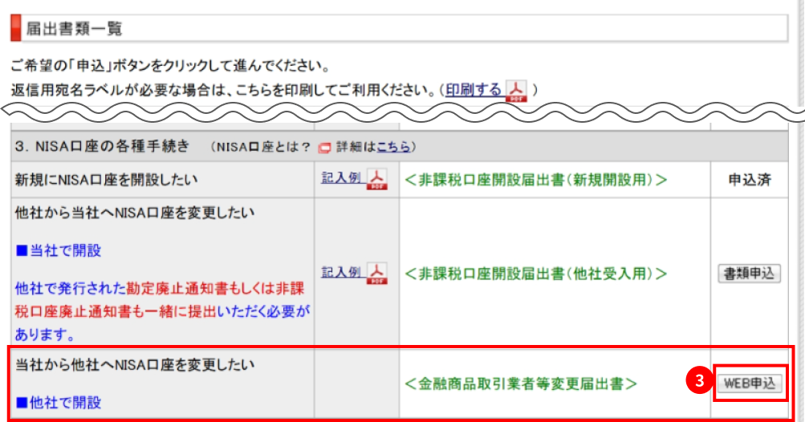Screen dimensions: 805x422
Task: Click the small red icon before 詳細は
Action: (x=325, y=148)
